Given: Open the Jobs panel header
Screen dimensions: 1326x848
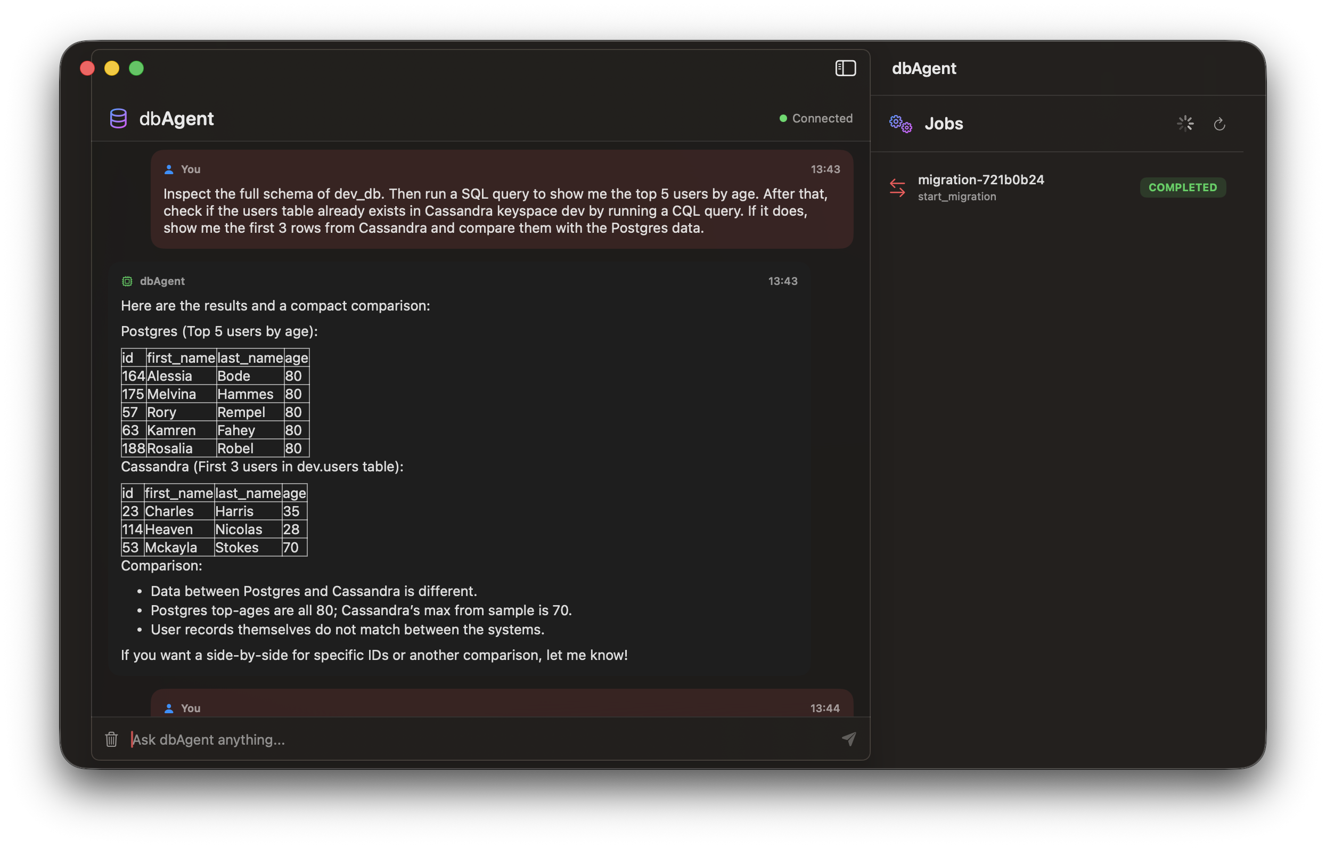Looking at the screenshot, I should click(944, 124).
